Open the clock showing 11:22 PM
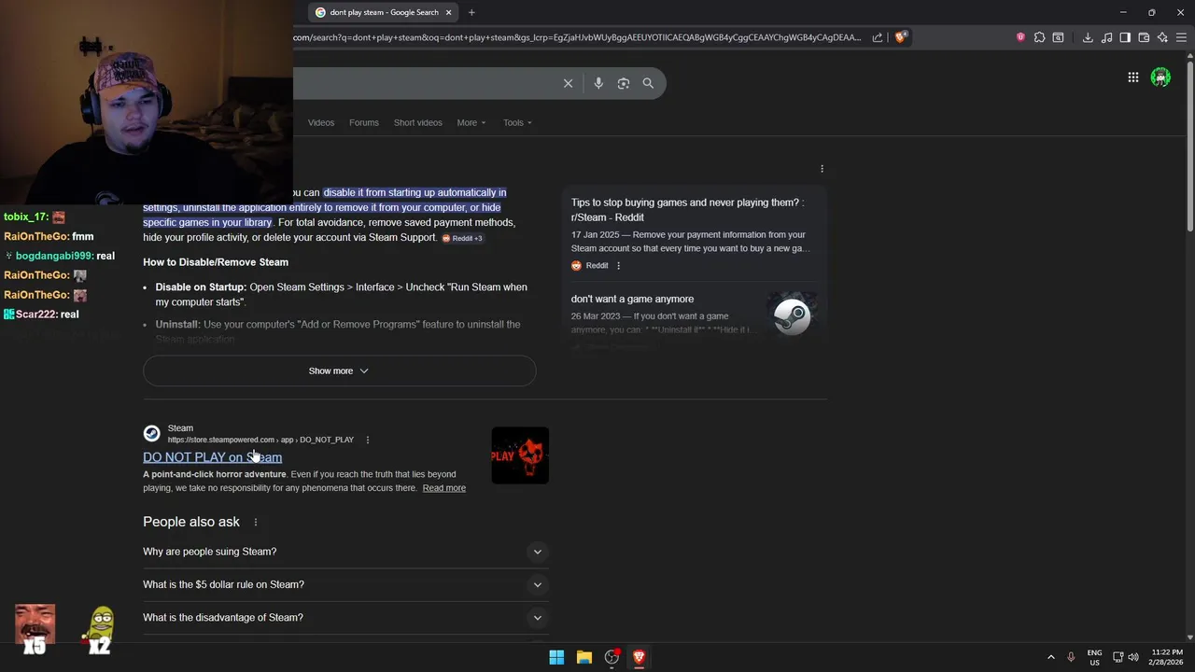This screenshot has width=1195, height=672. pyautogui.click(x=1166, y=657)
